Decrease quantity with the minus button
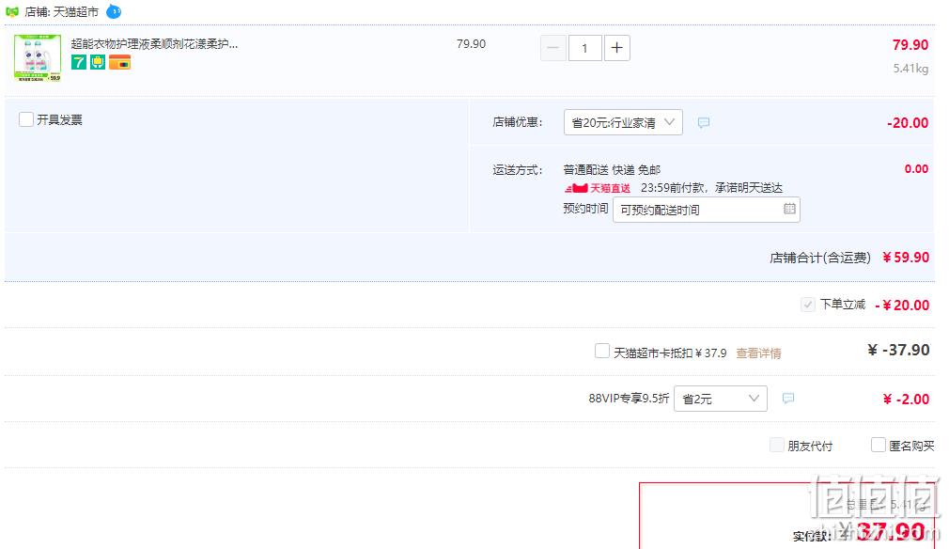949x549 pixels. 553,48
